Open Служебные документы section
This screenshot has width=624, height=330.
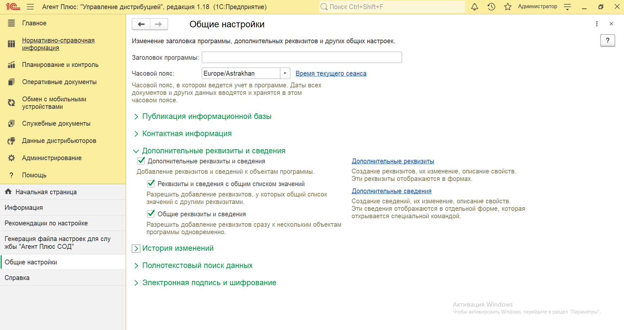pyautogui.click(x=56, y=123)
